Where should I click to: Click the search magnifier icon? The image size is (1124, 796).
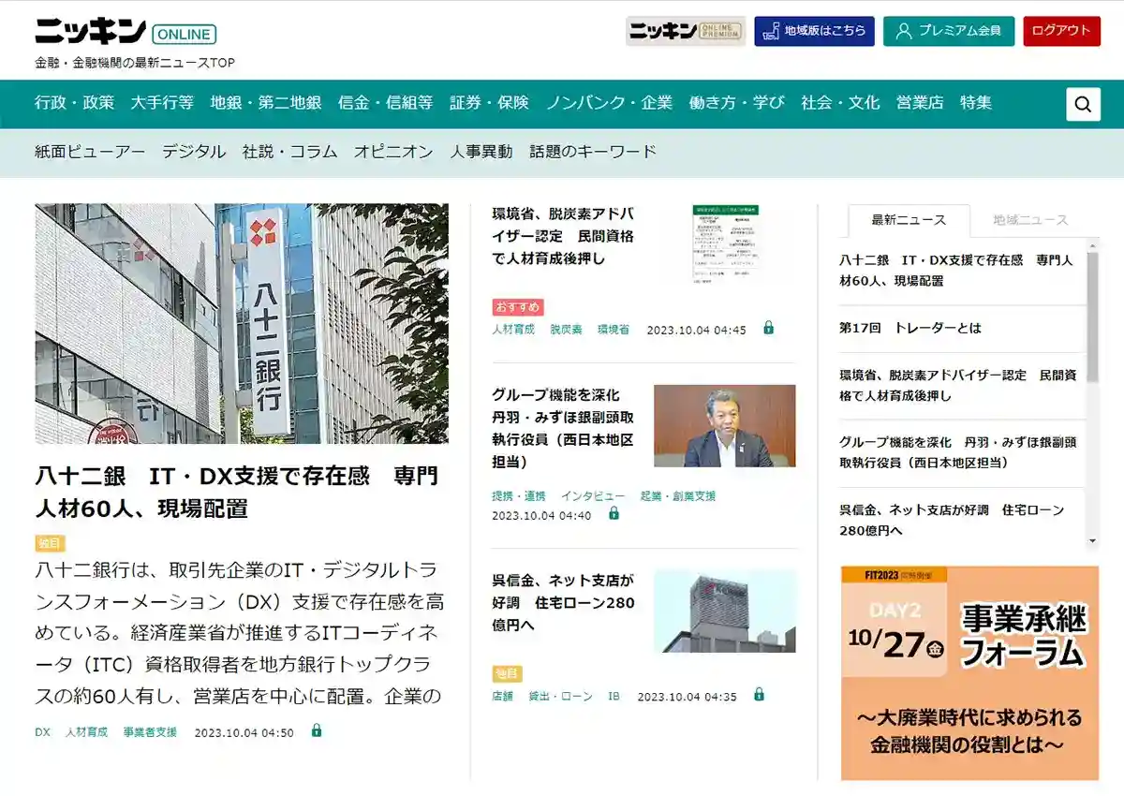[1083, 104]
